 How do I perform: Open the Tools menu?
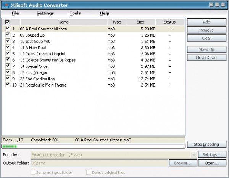coord(75,13)
